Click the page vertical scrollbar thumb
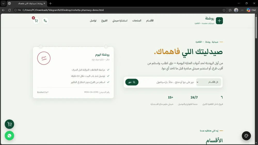 click(256, 27)
